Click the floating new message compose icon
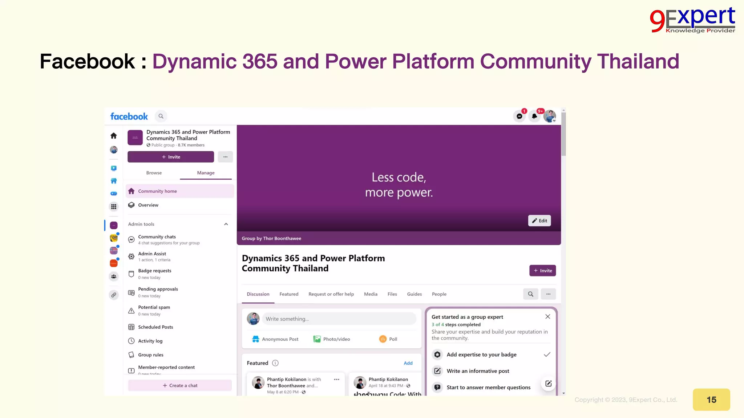Image resolution: width=744 pixels, height=418 pixels. tap(549, 384)
